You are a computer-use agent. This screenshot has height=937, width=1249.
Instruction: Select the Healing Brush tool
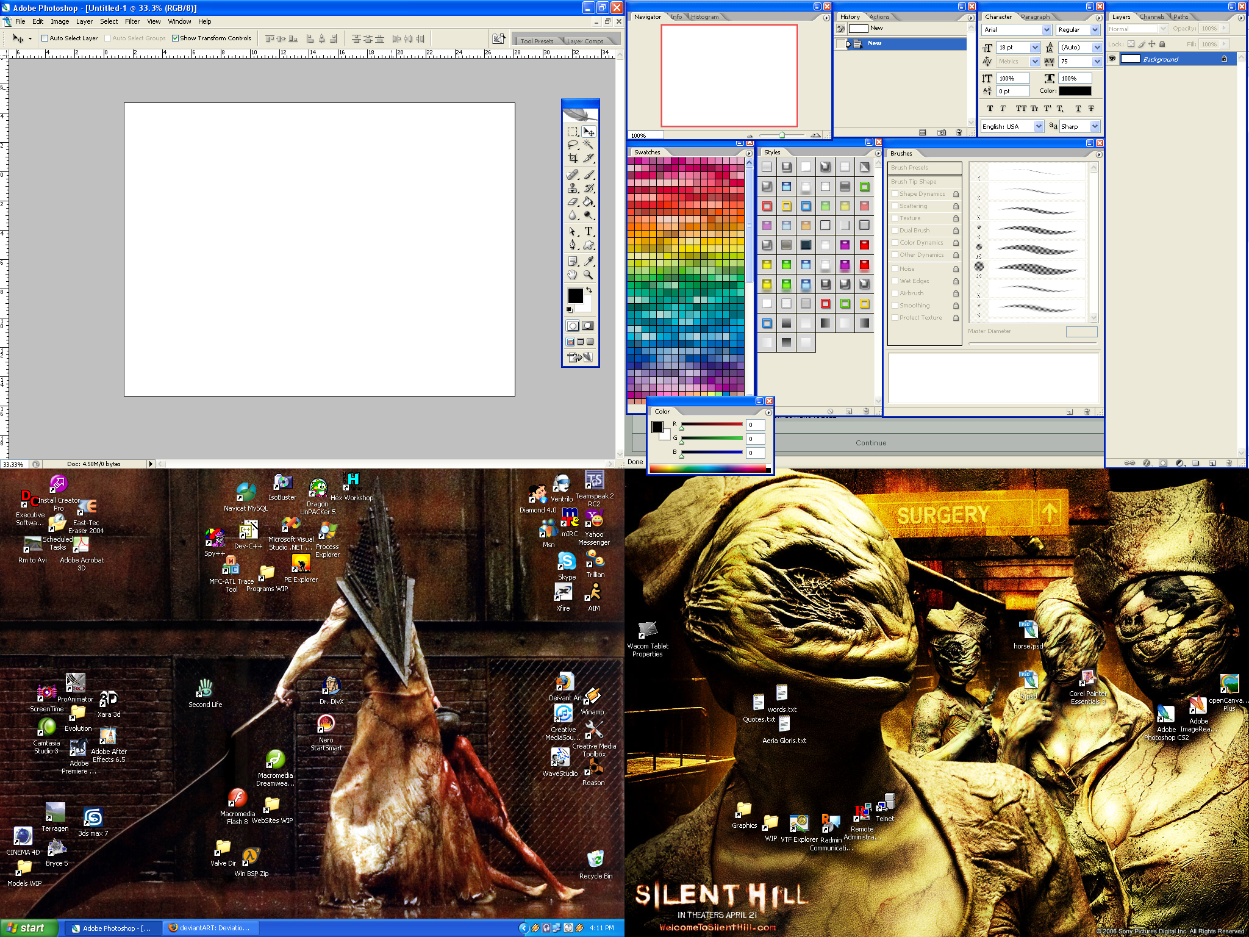572,174
